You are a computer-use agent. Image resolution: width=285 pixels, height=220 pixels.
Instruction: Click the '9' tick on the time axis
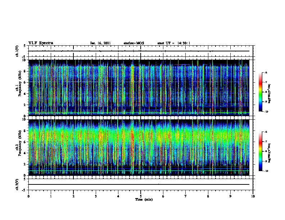pos(230,196)
